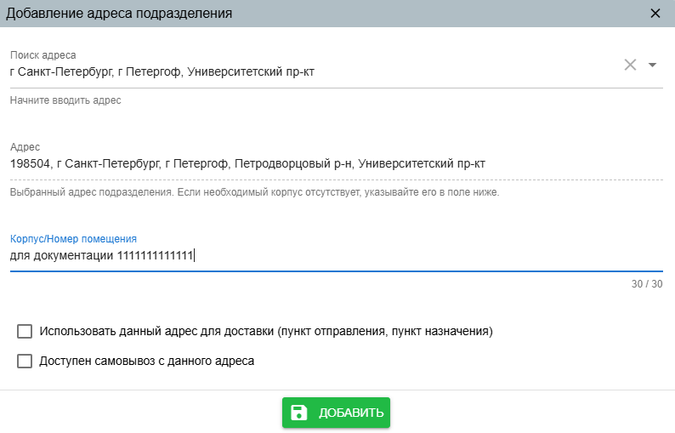Viewport: 675px width, 433px height.
Task: Click the 'Доступен самовывоз с данного адреса' label
Action: 146,361
